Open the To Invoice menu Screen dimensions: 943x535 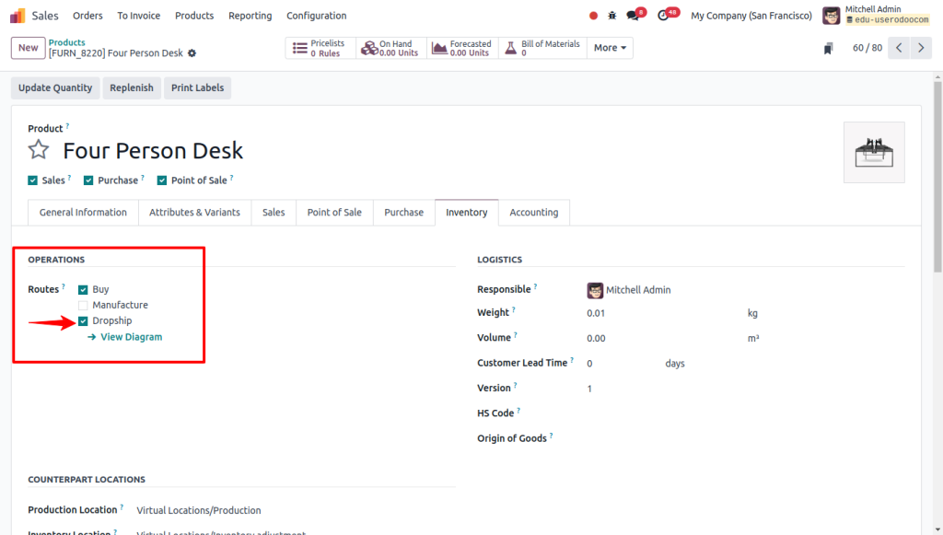click(139, 16)
